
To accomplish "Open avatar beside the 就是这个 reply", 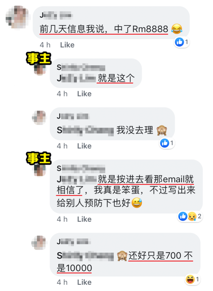I will [x=40, y=69].
